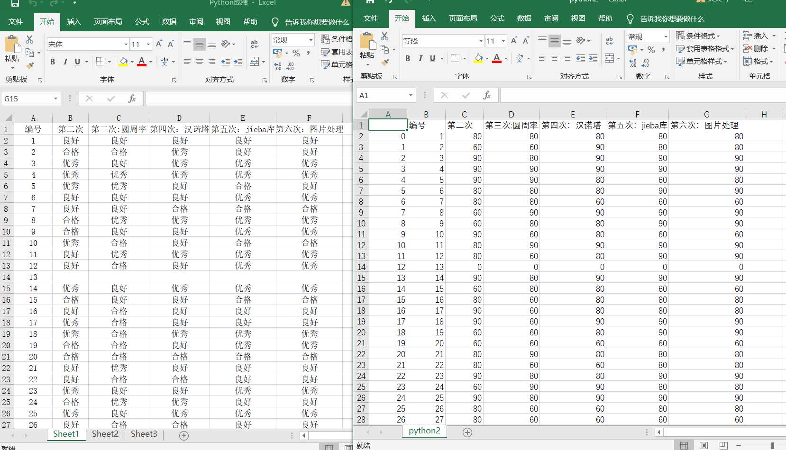Open Font dialog launcher in python2 window

pos(529,77)
